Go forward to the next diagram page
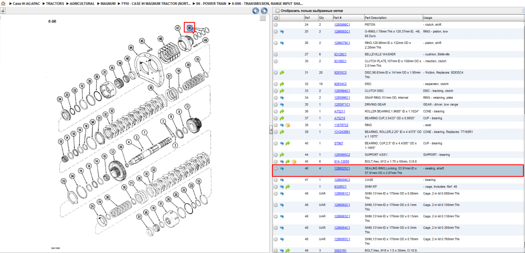525x253 pixels. (264, 11)
